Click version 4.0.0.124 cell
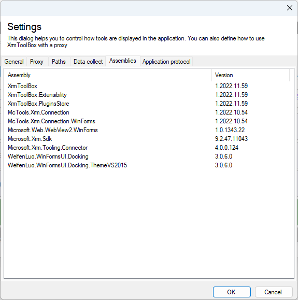 pos(226,148)
